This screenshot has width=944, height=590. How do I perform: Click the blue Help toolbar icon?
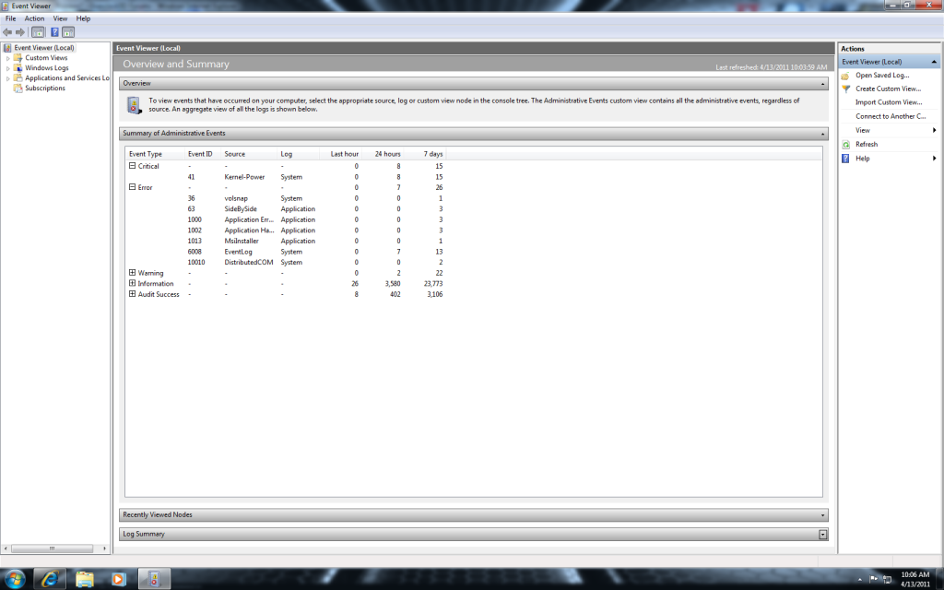tap(54, 32)
